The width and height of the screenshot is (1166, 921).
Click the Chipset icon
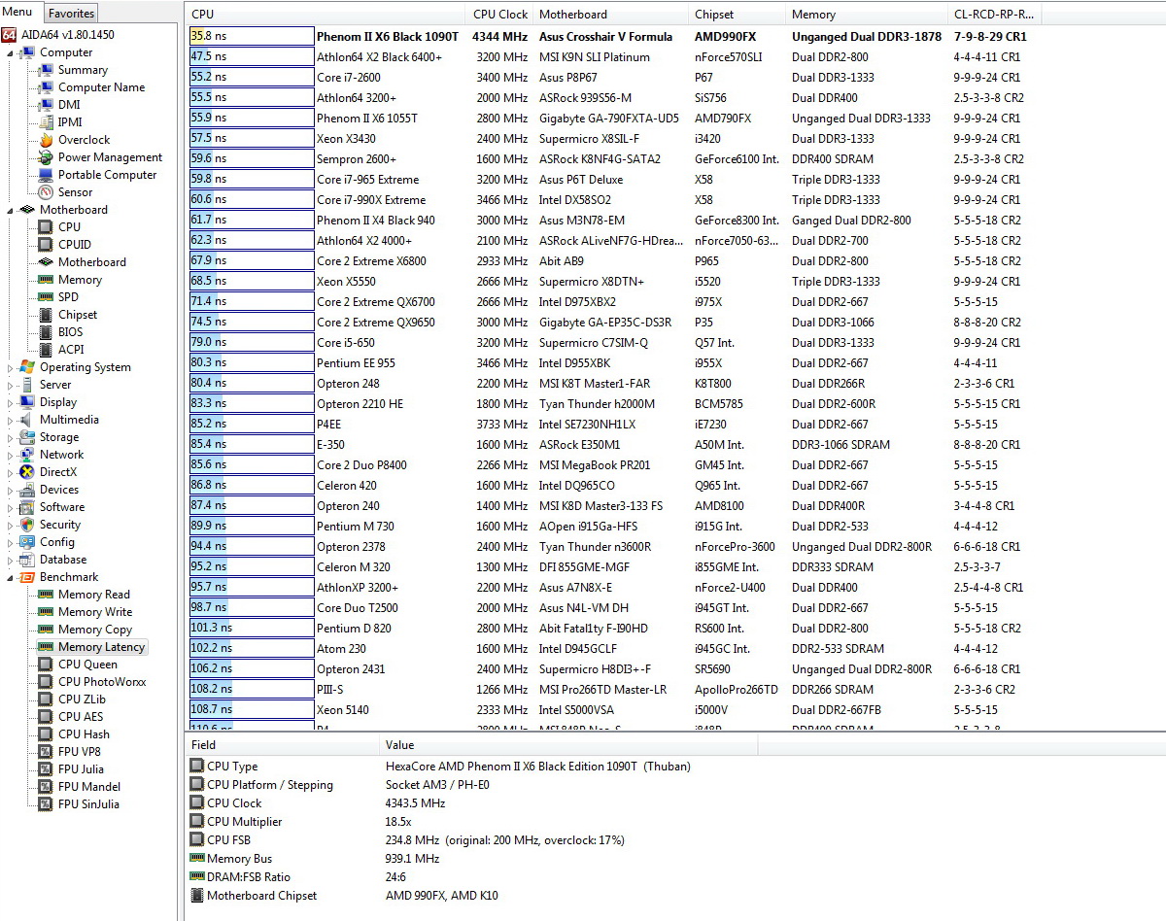[x=45, y=315]
